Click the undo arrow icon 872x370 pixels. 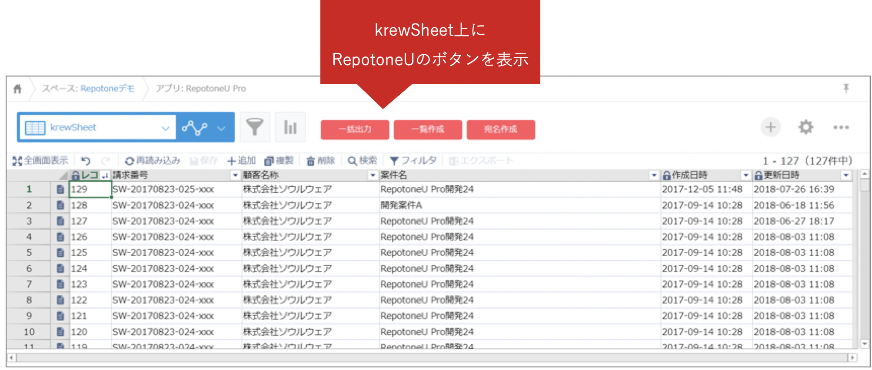click(86, 161)
